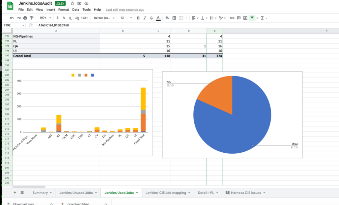The height and width of the screenshot is (205, 339).
Task: Click the Insert chart icon
Action: [245, 18]
